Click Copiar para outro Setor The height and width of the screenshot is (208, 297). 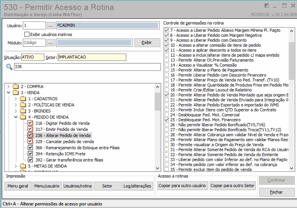coord(232,186)
